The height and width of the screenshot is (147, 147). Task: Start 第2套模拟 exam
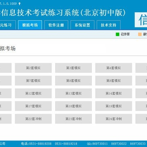(x=33, y=68)
